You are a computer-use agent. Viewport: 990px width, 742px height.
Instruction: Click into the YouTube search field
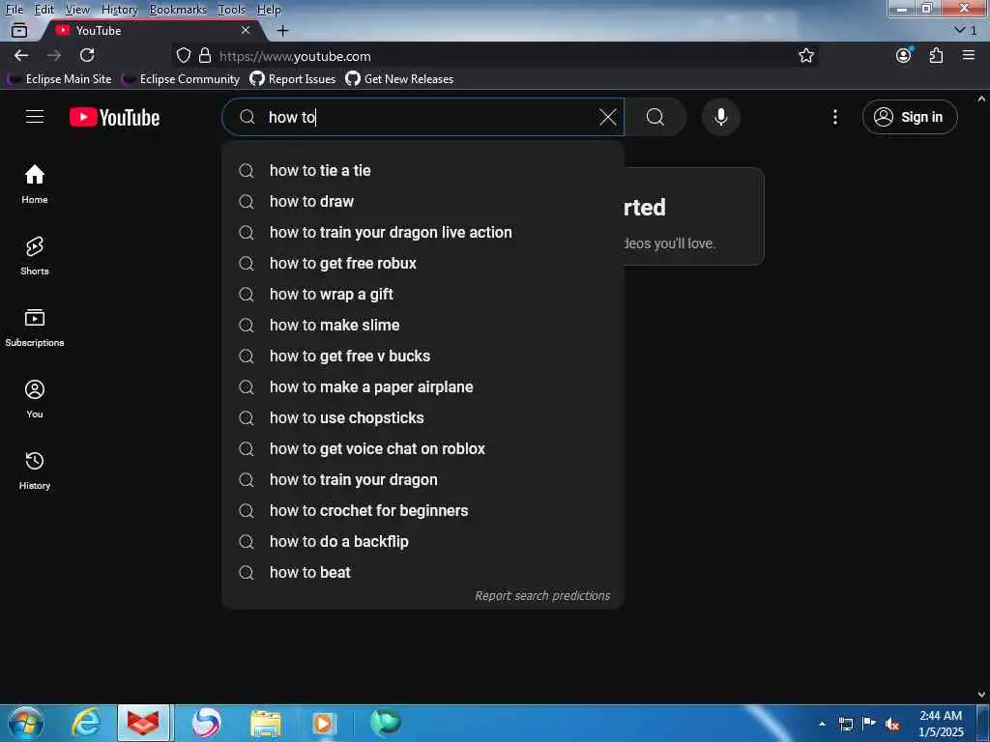click(423, 117)
